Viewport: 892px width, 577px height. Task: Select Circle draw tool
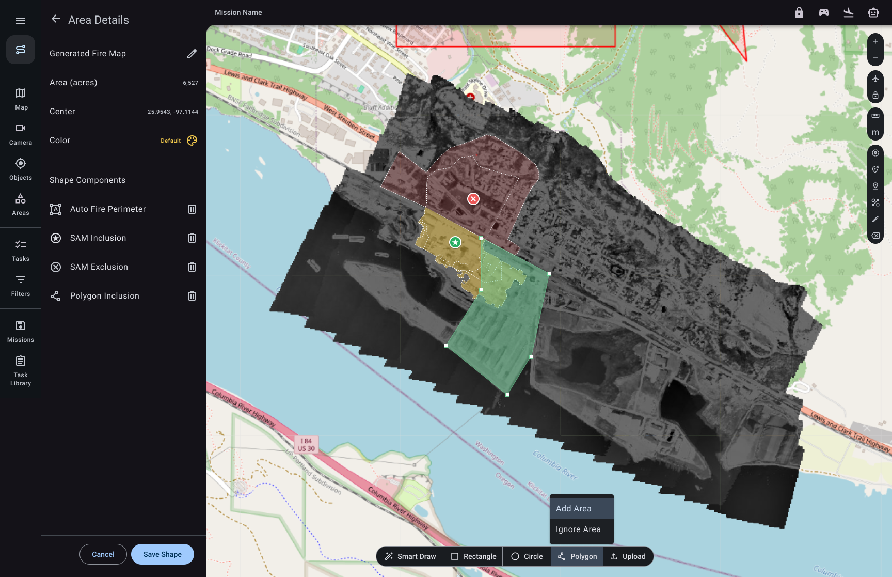tap(527, 556)
